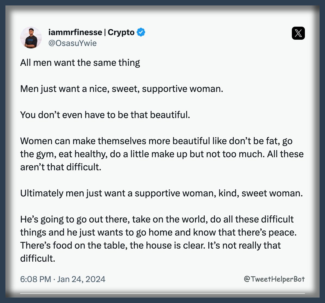Viewport: 325px width, 303px height.
Task: Click the X logo icon
Action: [x=298, y=33]
